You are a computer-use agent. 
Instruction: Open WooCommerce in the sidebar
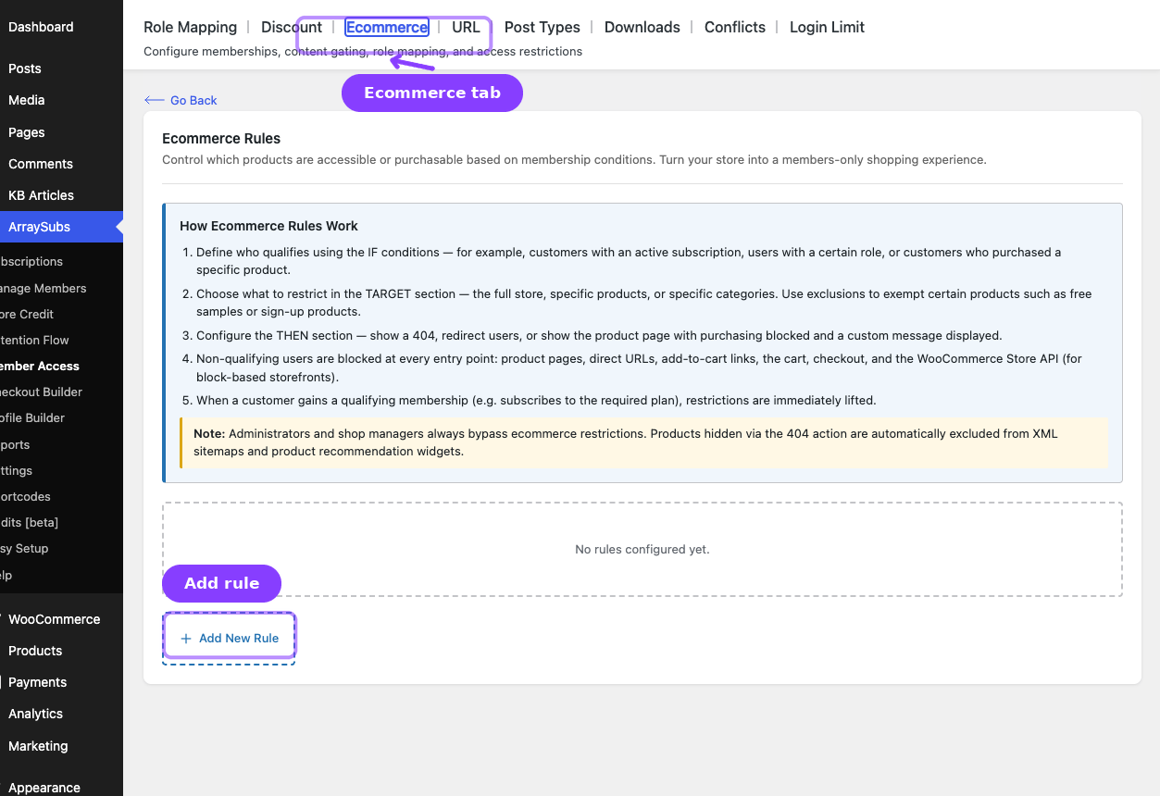tap(61, 619)
